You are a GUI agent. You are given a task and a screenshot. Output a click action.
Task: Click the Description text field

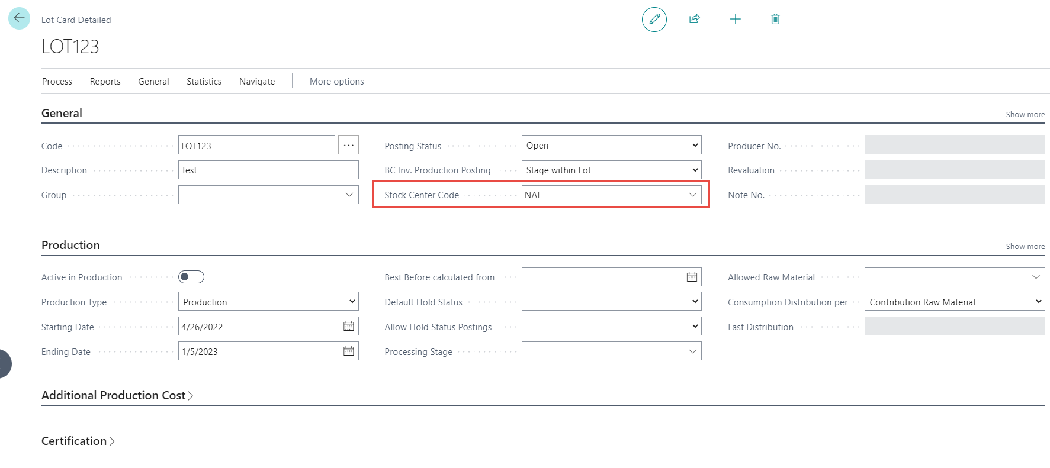tap(268, 170)
